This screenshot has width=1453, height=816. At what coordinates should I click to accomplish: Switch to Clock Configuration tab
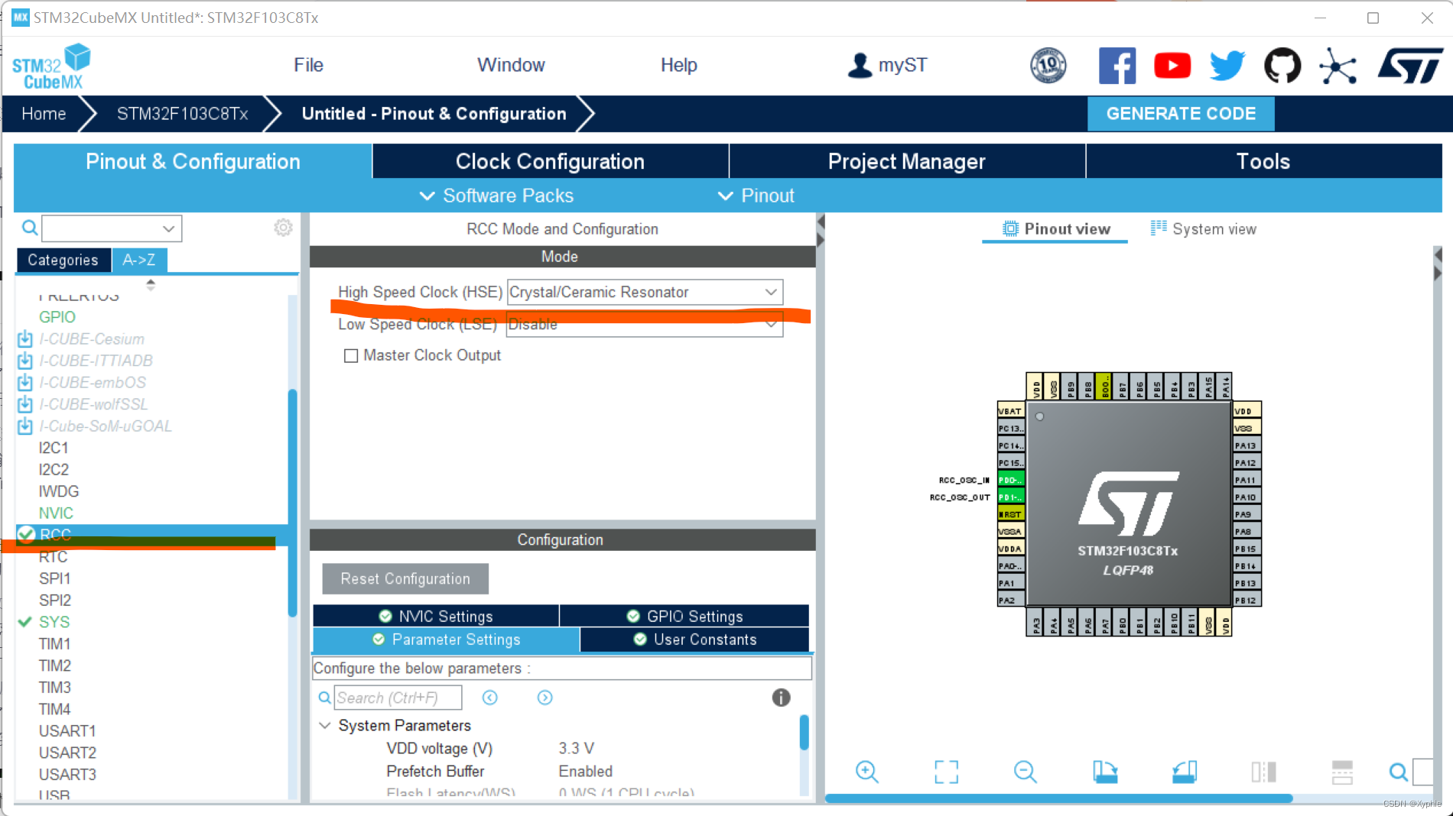point(550,161)
